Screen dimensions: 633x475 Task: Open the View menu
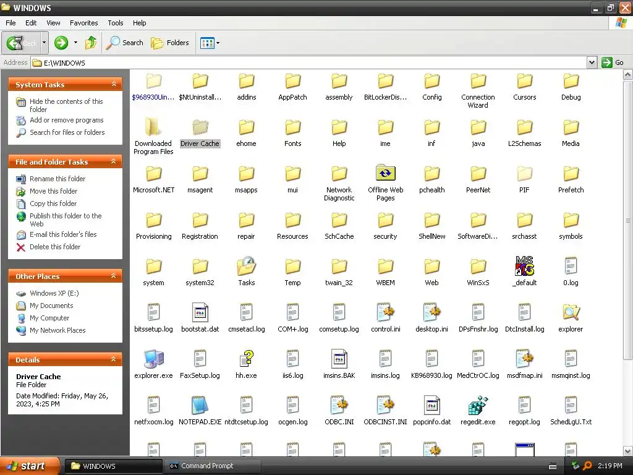pyautogui.click(x=53, y=23)
